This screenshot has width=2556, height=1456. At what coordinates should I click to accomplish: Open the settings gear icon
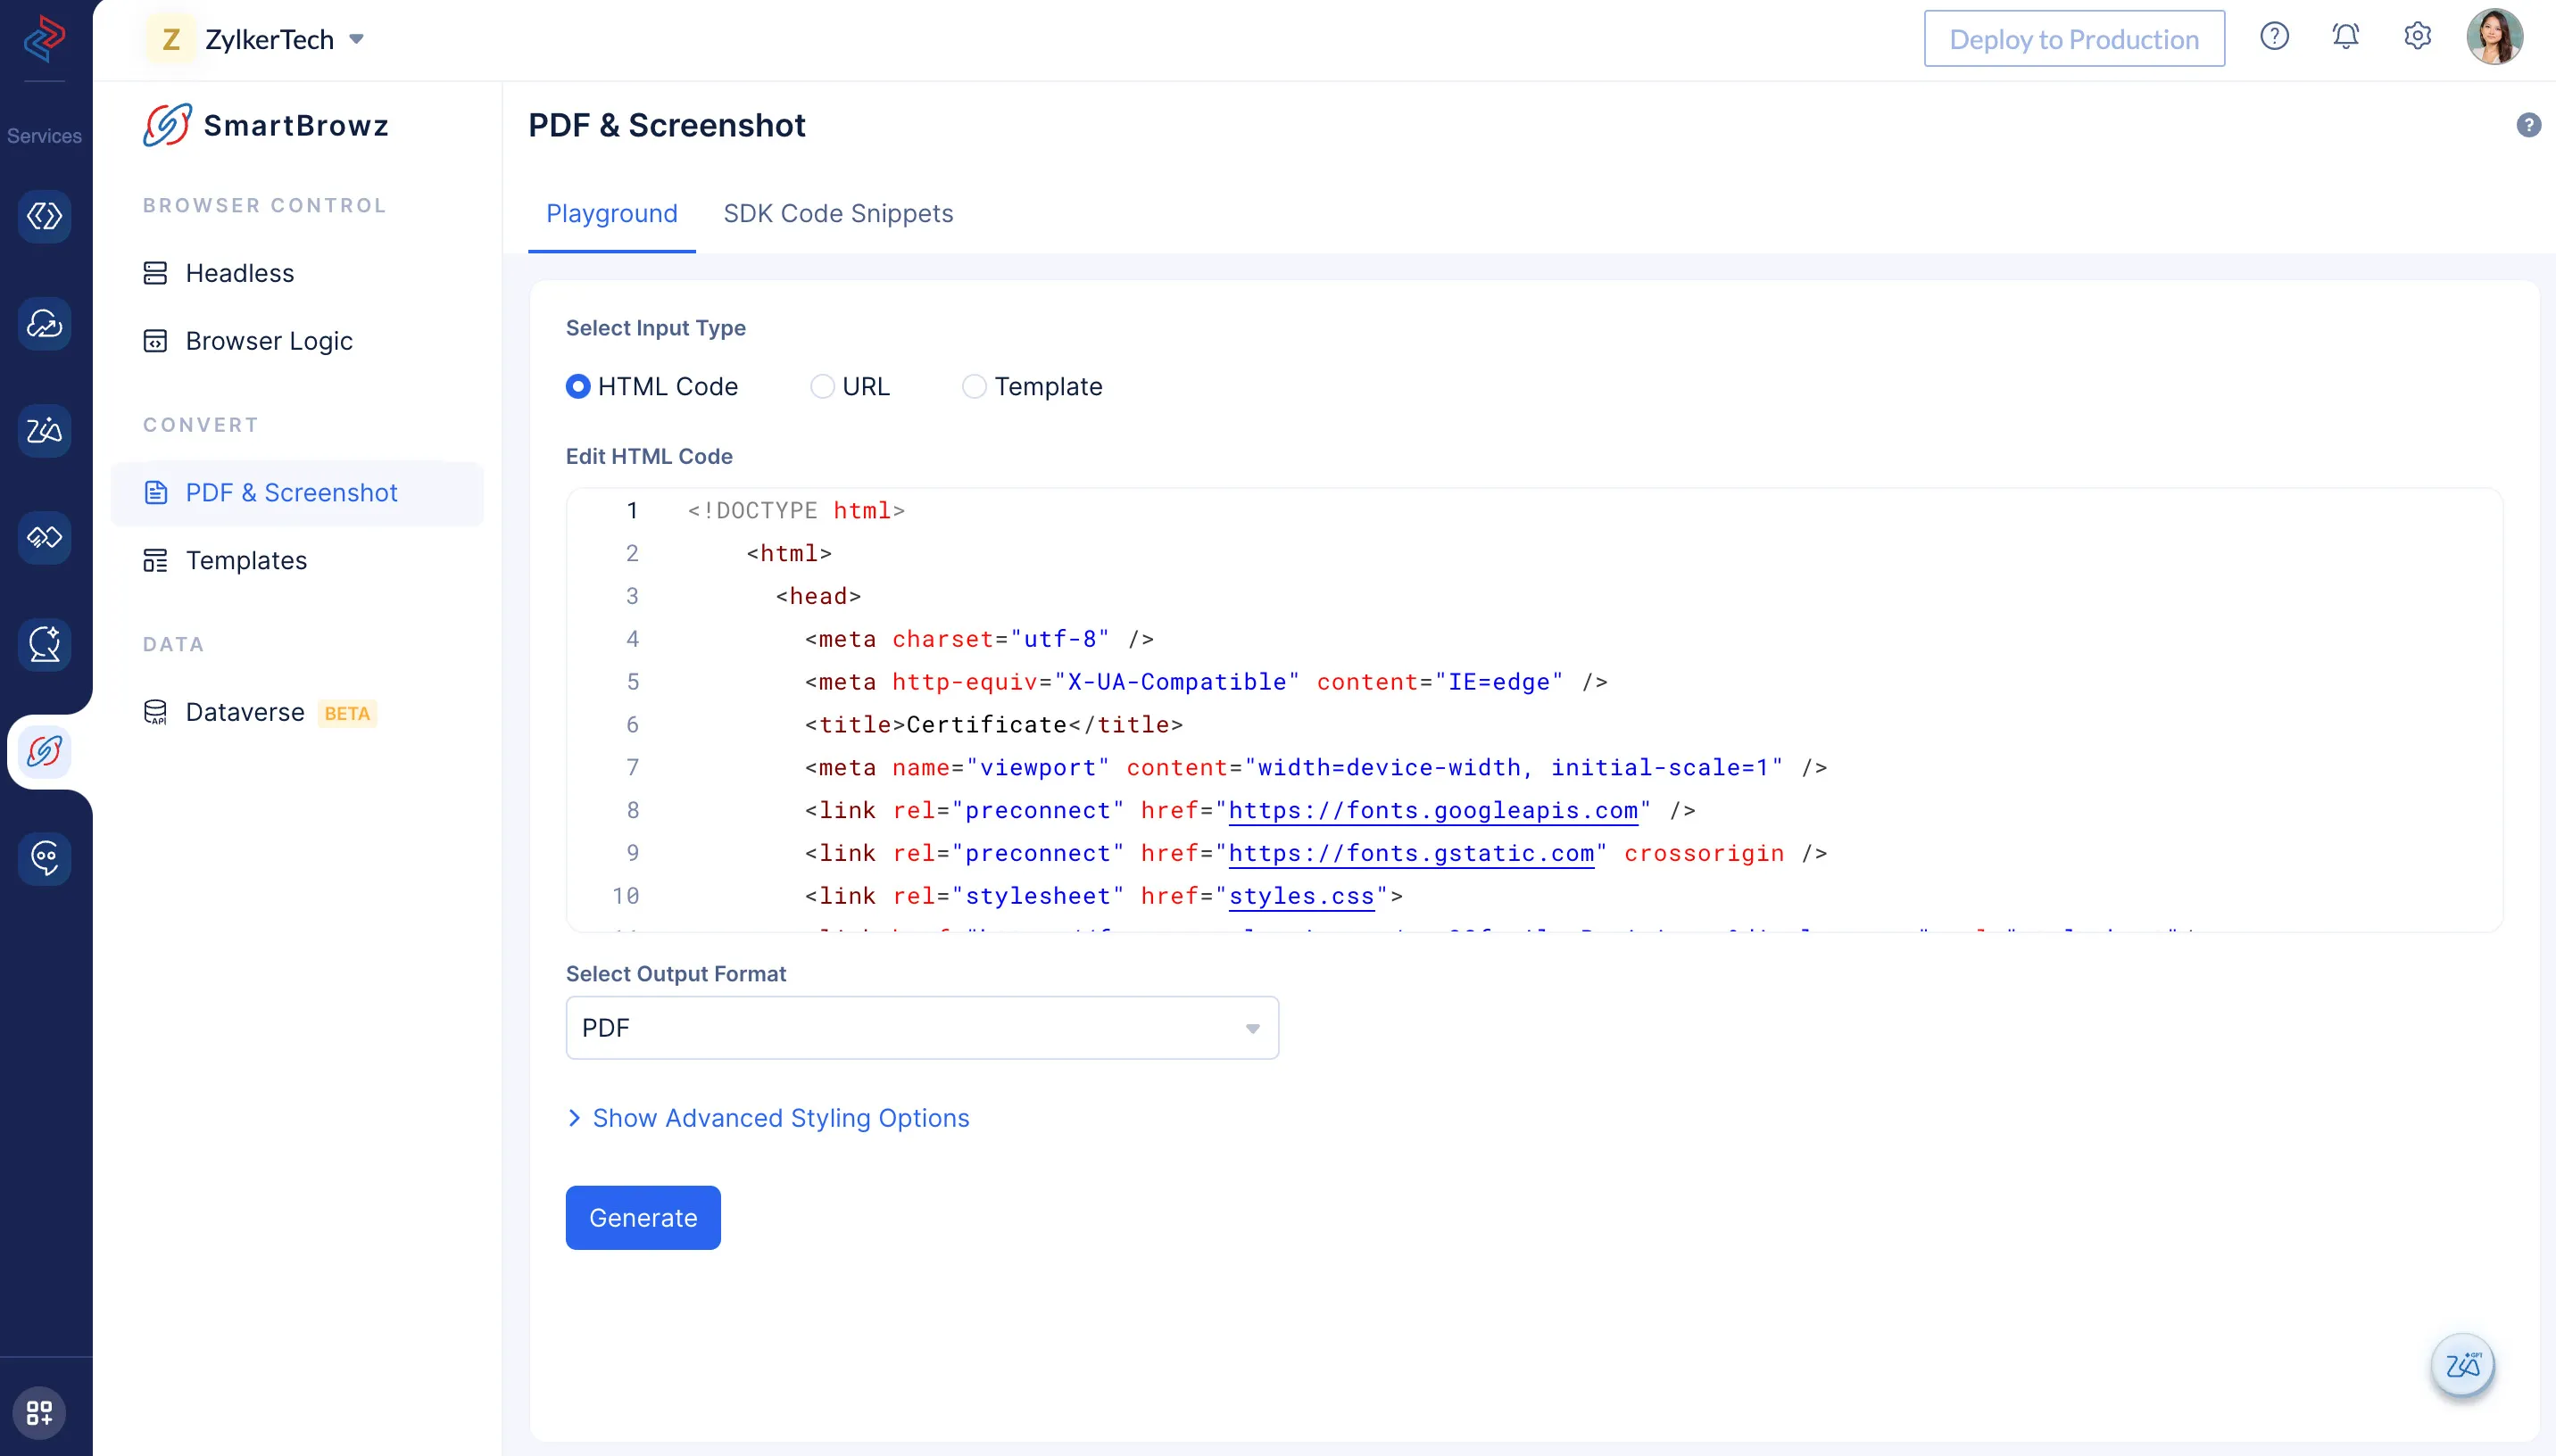click(2417, 37)
